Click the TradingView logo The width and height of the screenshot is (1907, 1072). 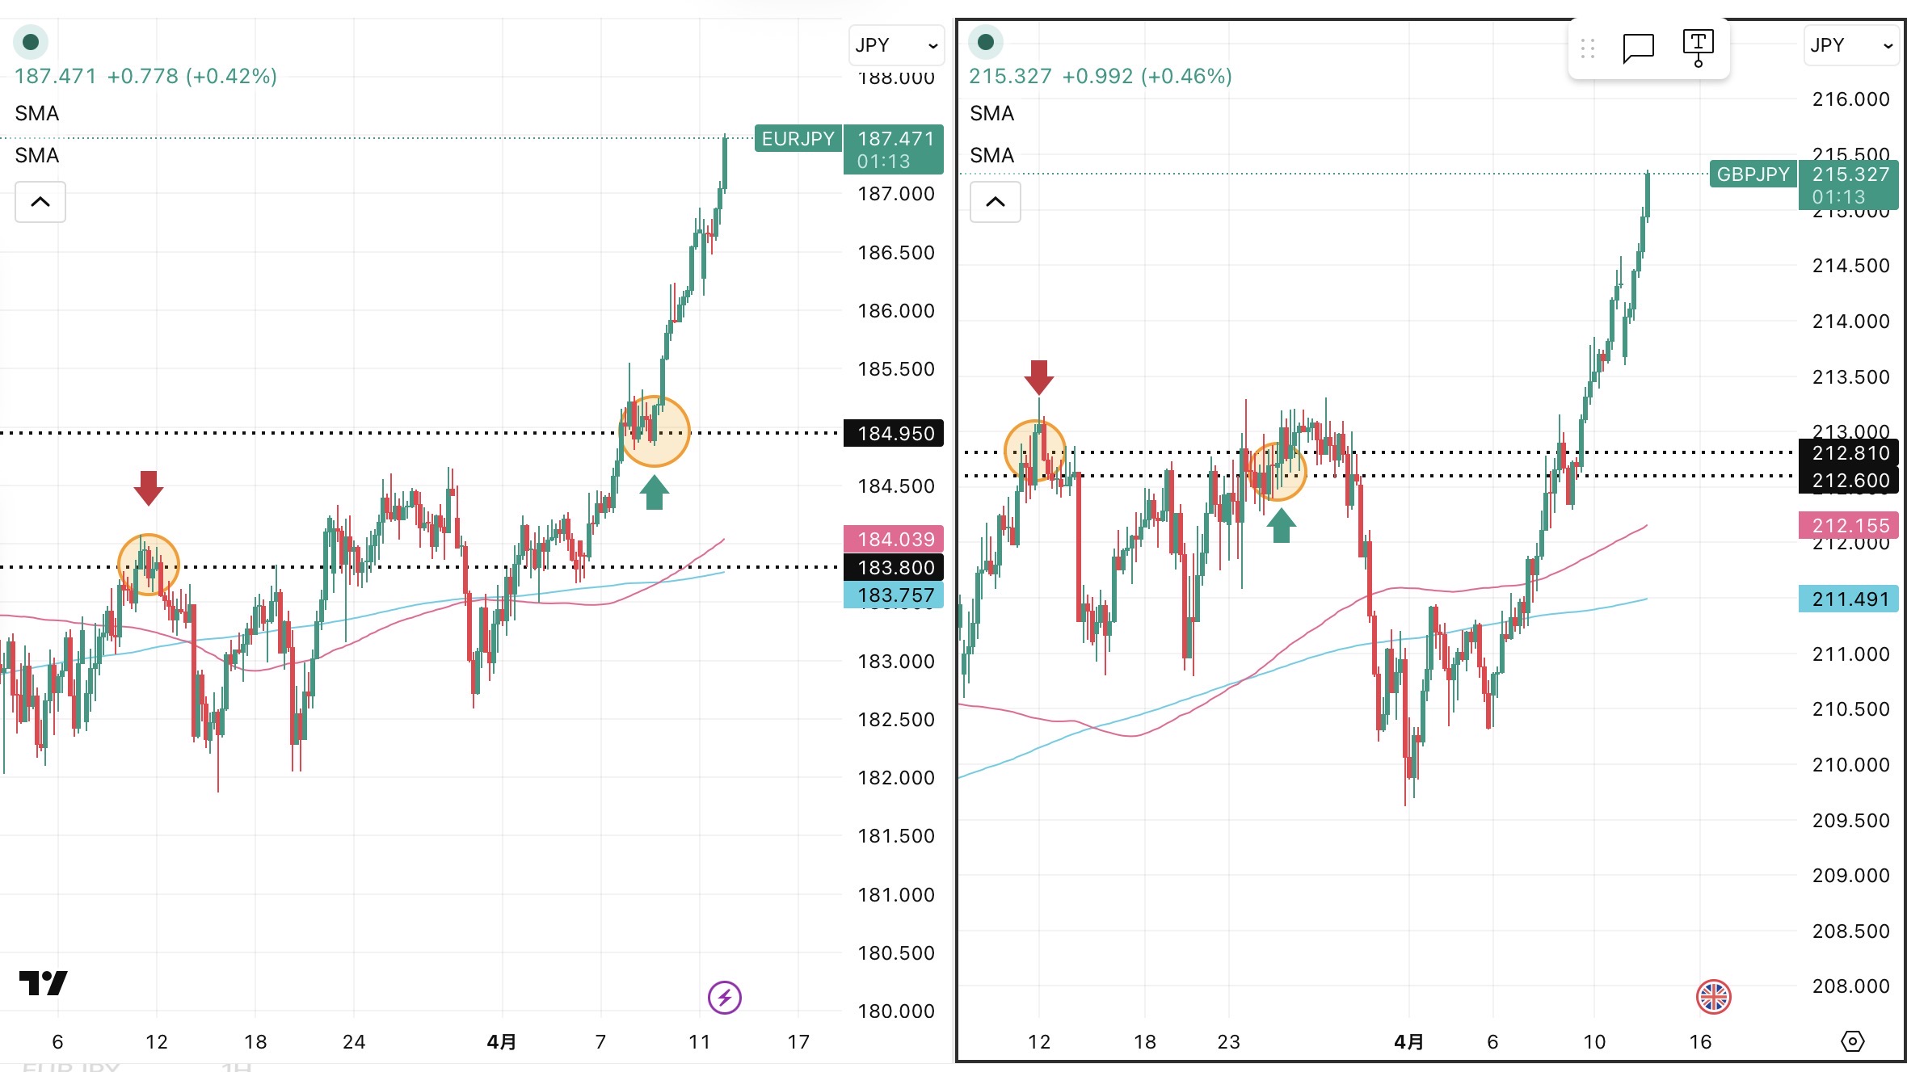43,982
